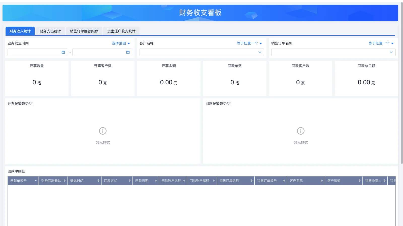Screen dimensions: 403x226
Task: Switch to the 资金账户收支统计 tab
Action: coord(121,31)
